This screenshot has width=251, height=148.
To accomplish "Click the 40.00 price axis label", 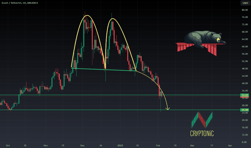I will pyautogui.click(x=245, y=83).
